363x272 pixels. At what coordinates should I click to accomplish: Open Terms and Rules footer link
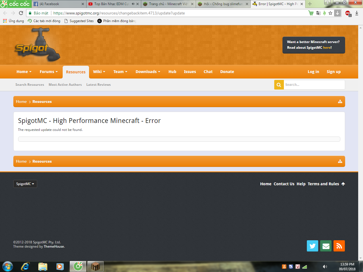(323, 184)
